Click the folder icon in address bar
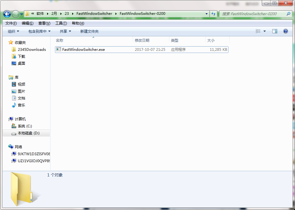Viewport: 295px width, 210px height. pyautogui.click(x=27, y=14)
